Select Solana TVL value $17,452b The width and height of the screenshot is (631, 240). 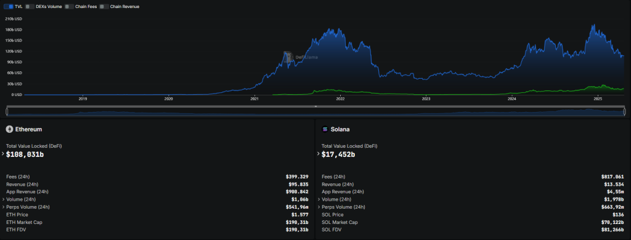(x=338, y=154)
